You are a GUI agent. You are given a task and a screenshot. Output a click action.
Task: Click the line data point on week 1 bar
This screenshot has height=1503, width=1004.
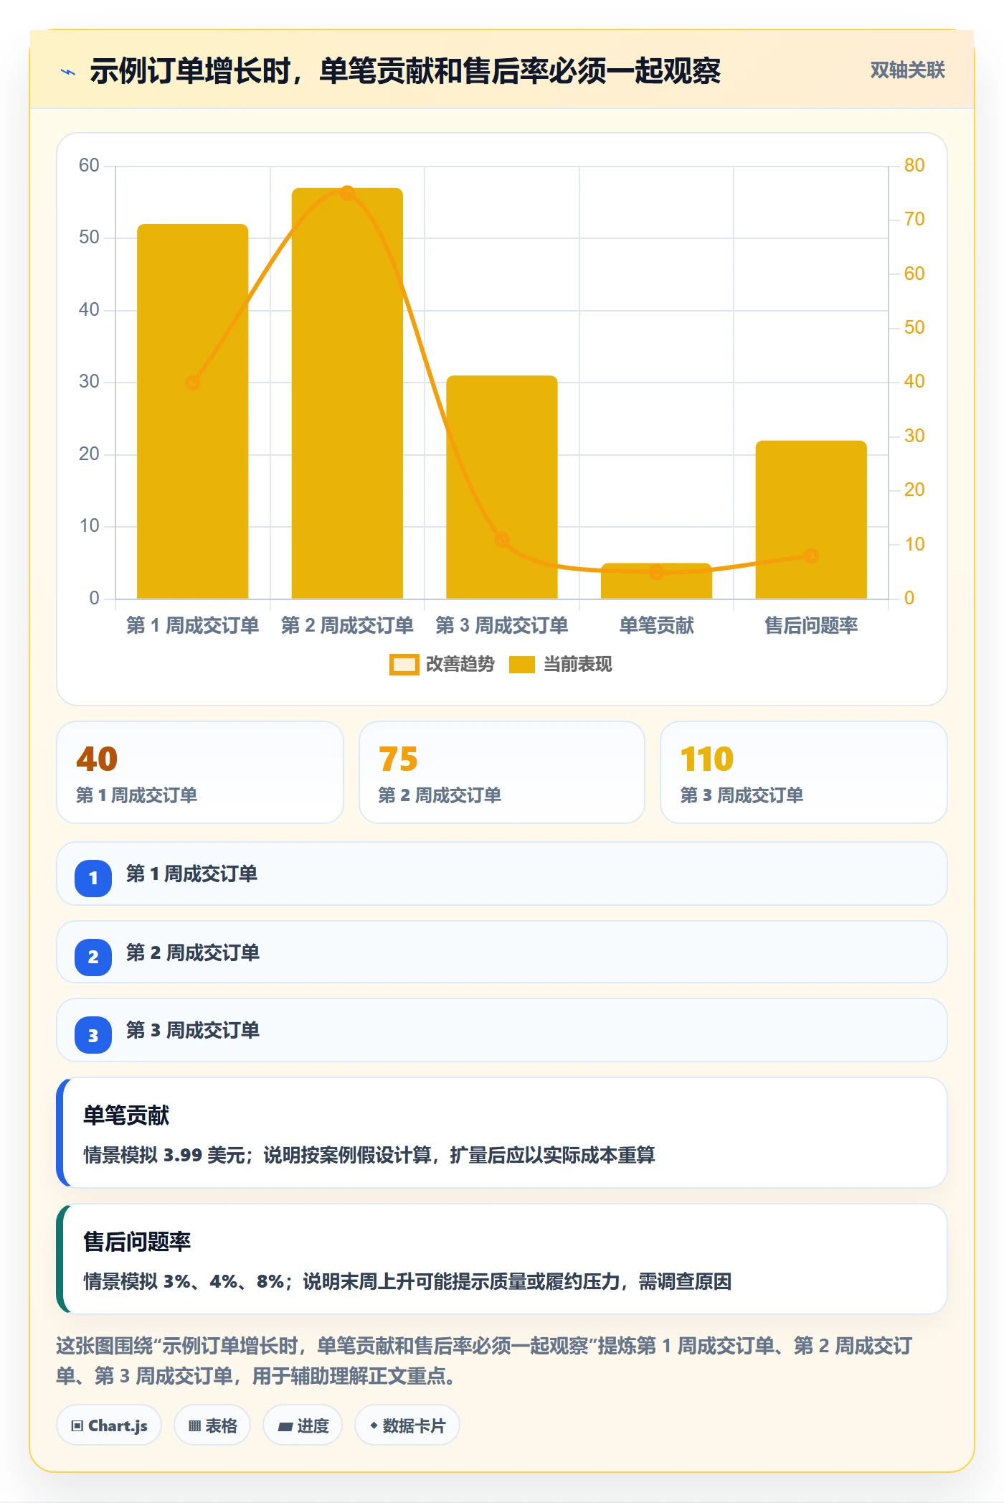pyautogui.click(x=192, y=383)
